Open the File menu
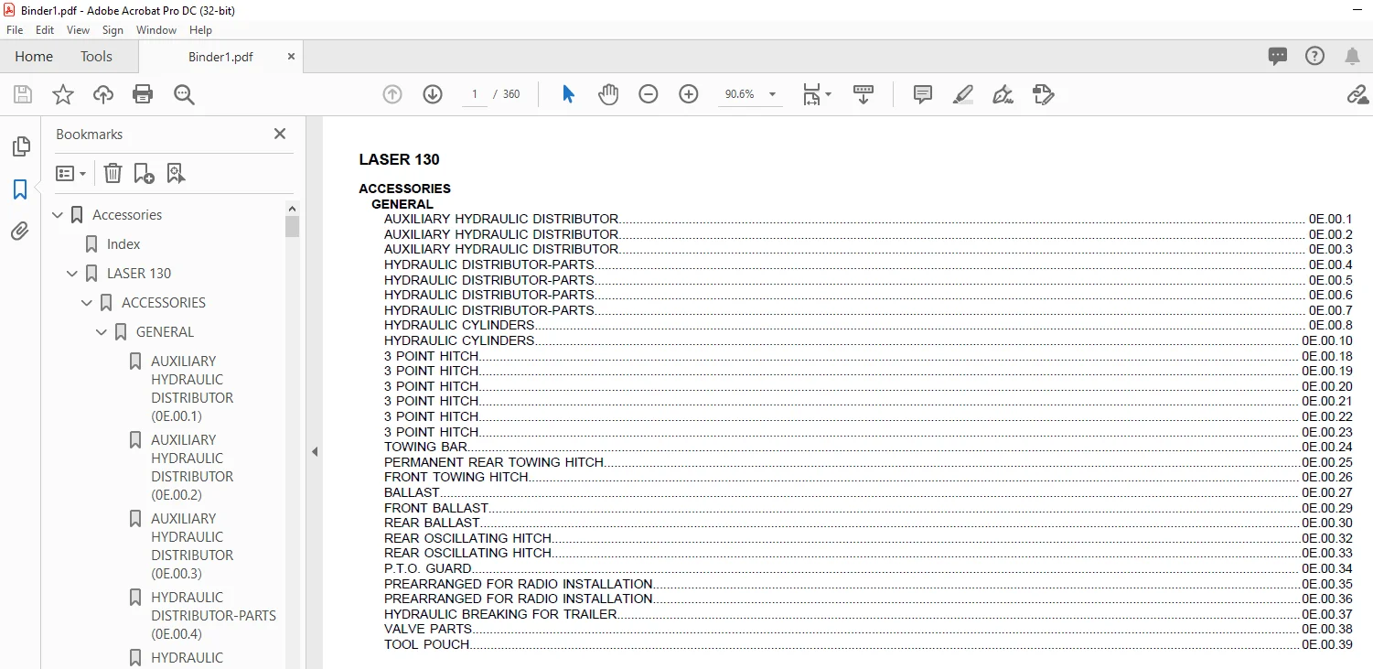This screenshot has height=669, width=1373. click(15, 30)
